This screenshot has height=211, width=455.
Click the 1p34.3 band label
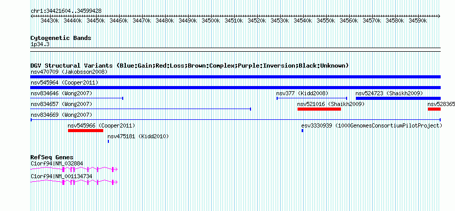click(40, 45)
